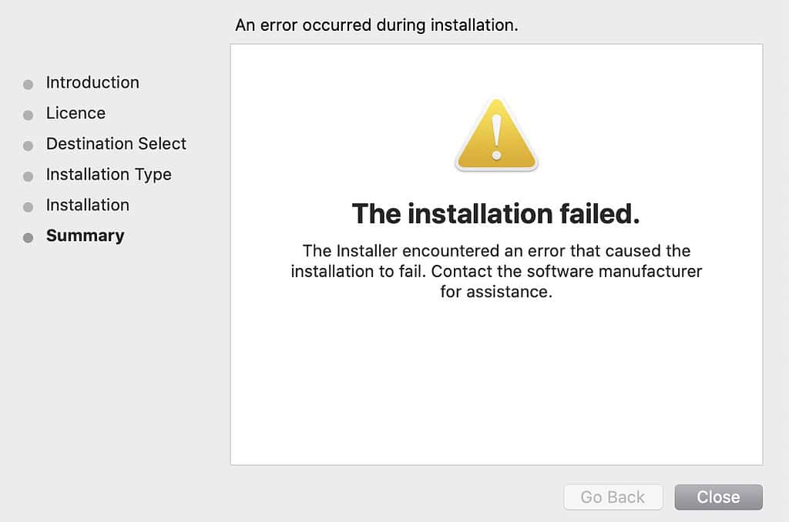The image size is (789, 522).
Task: Click "The installation failed." heading
Action: point(495,213)
